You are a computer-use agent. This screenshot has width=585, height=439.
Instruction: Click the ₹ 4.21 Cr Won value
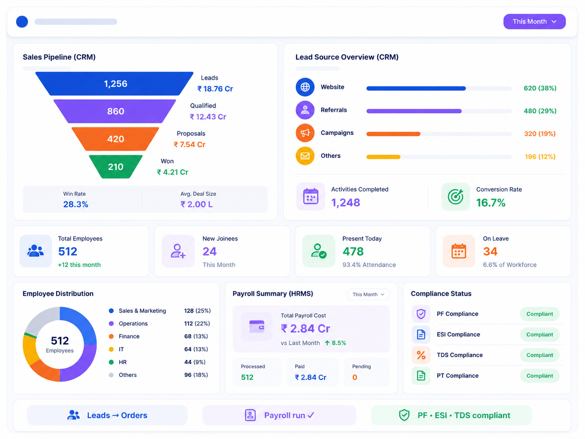[173, 172]
